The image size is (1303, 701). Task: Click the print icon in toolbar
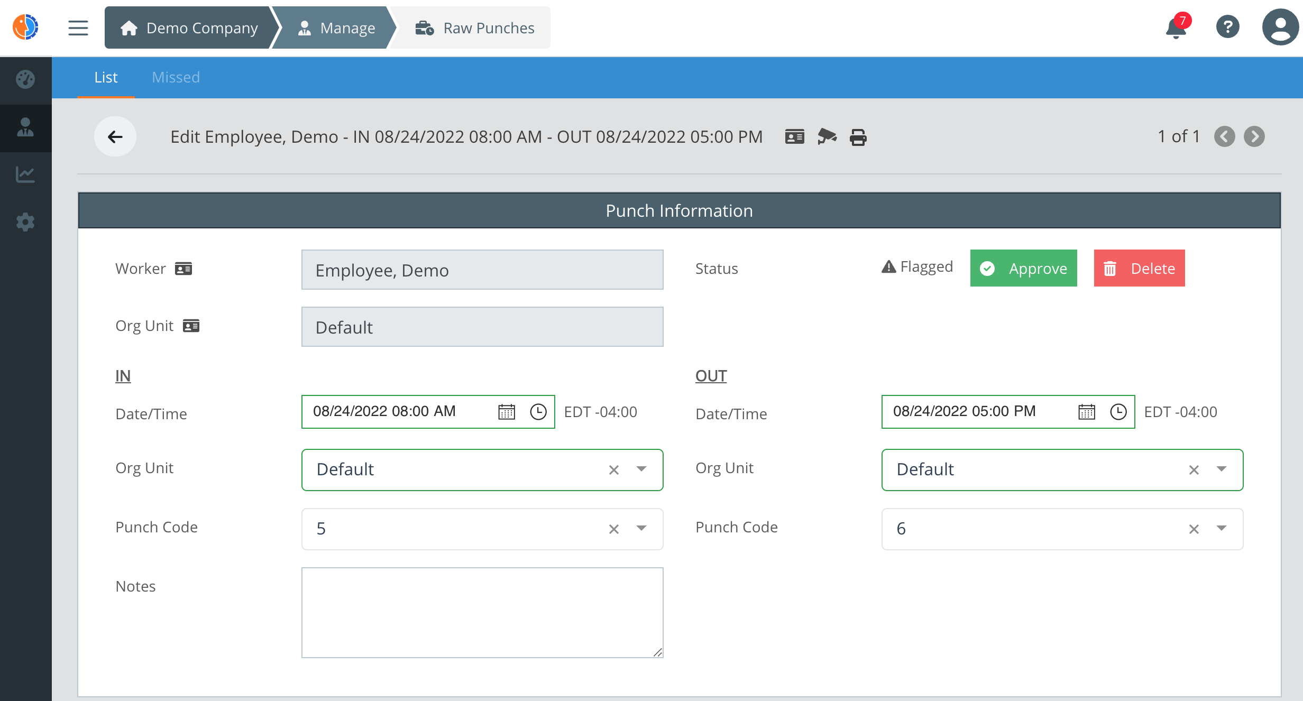[857, 137]
